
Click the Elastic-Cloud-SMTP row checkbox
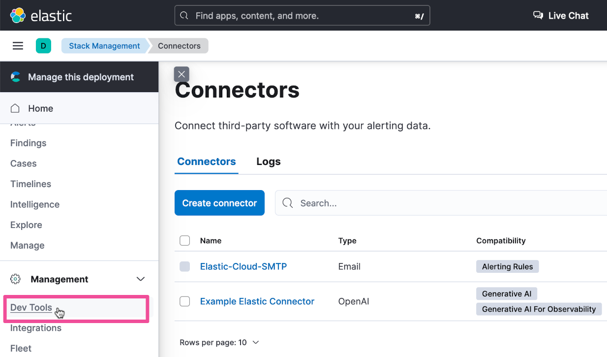click(184, 266)
